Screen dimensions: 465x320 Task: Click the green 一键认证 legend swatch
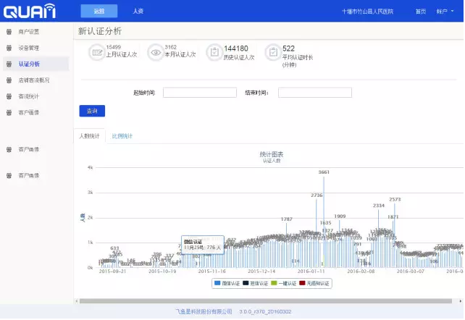274,283
